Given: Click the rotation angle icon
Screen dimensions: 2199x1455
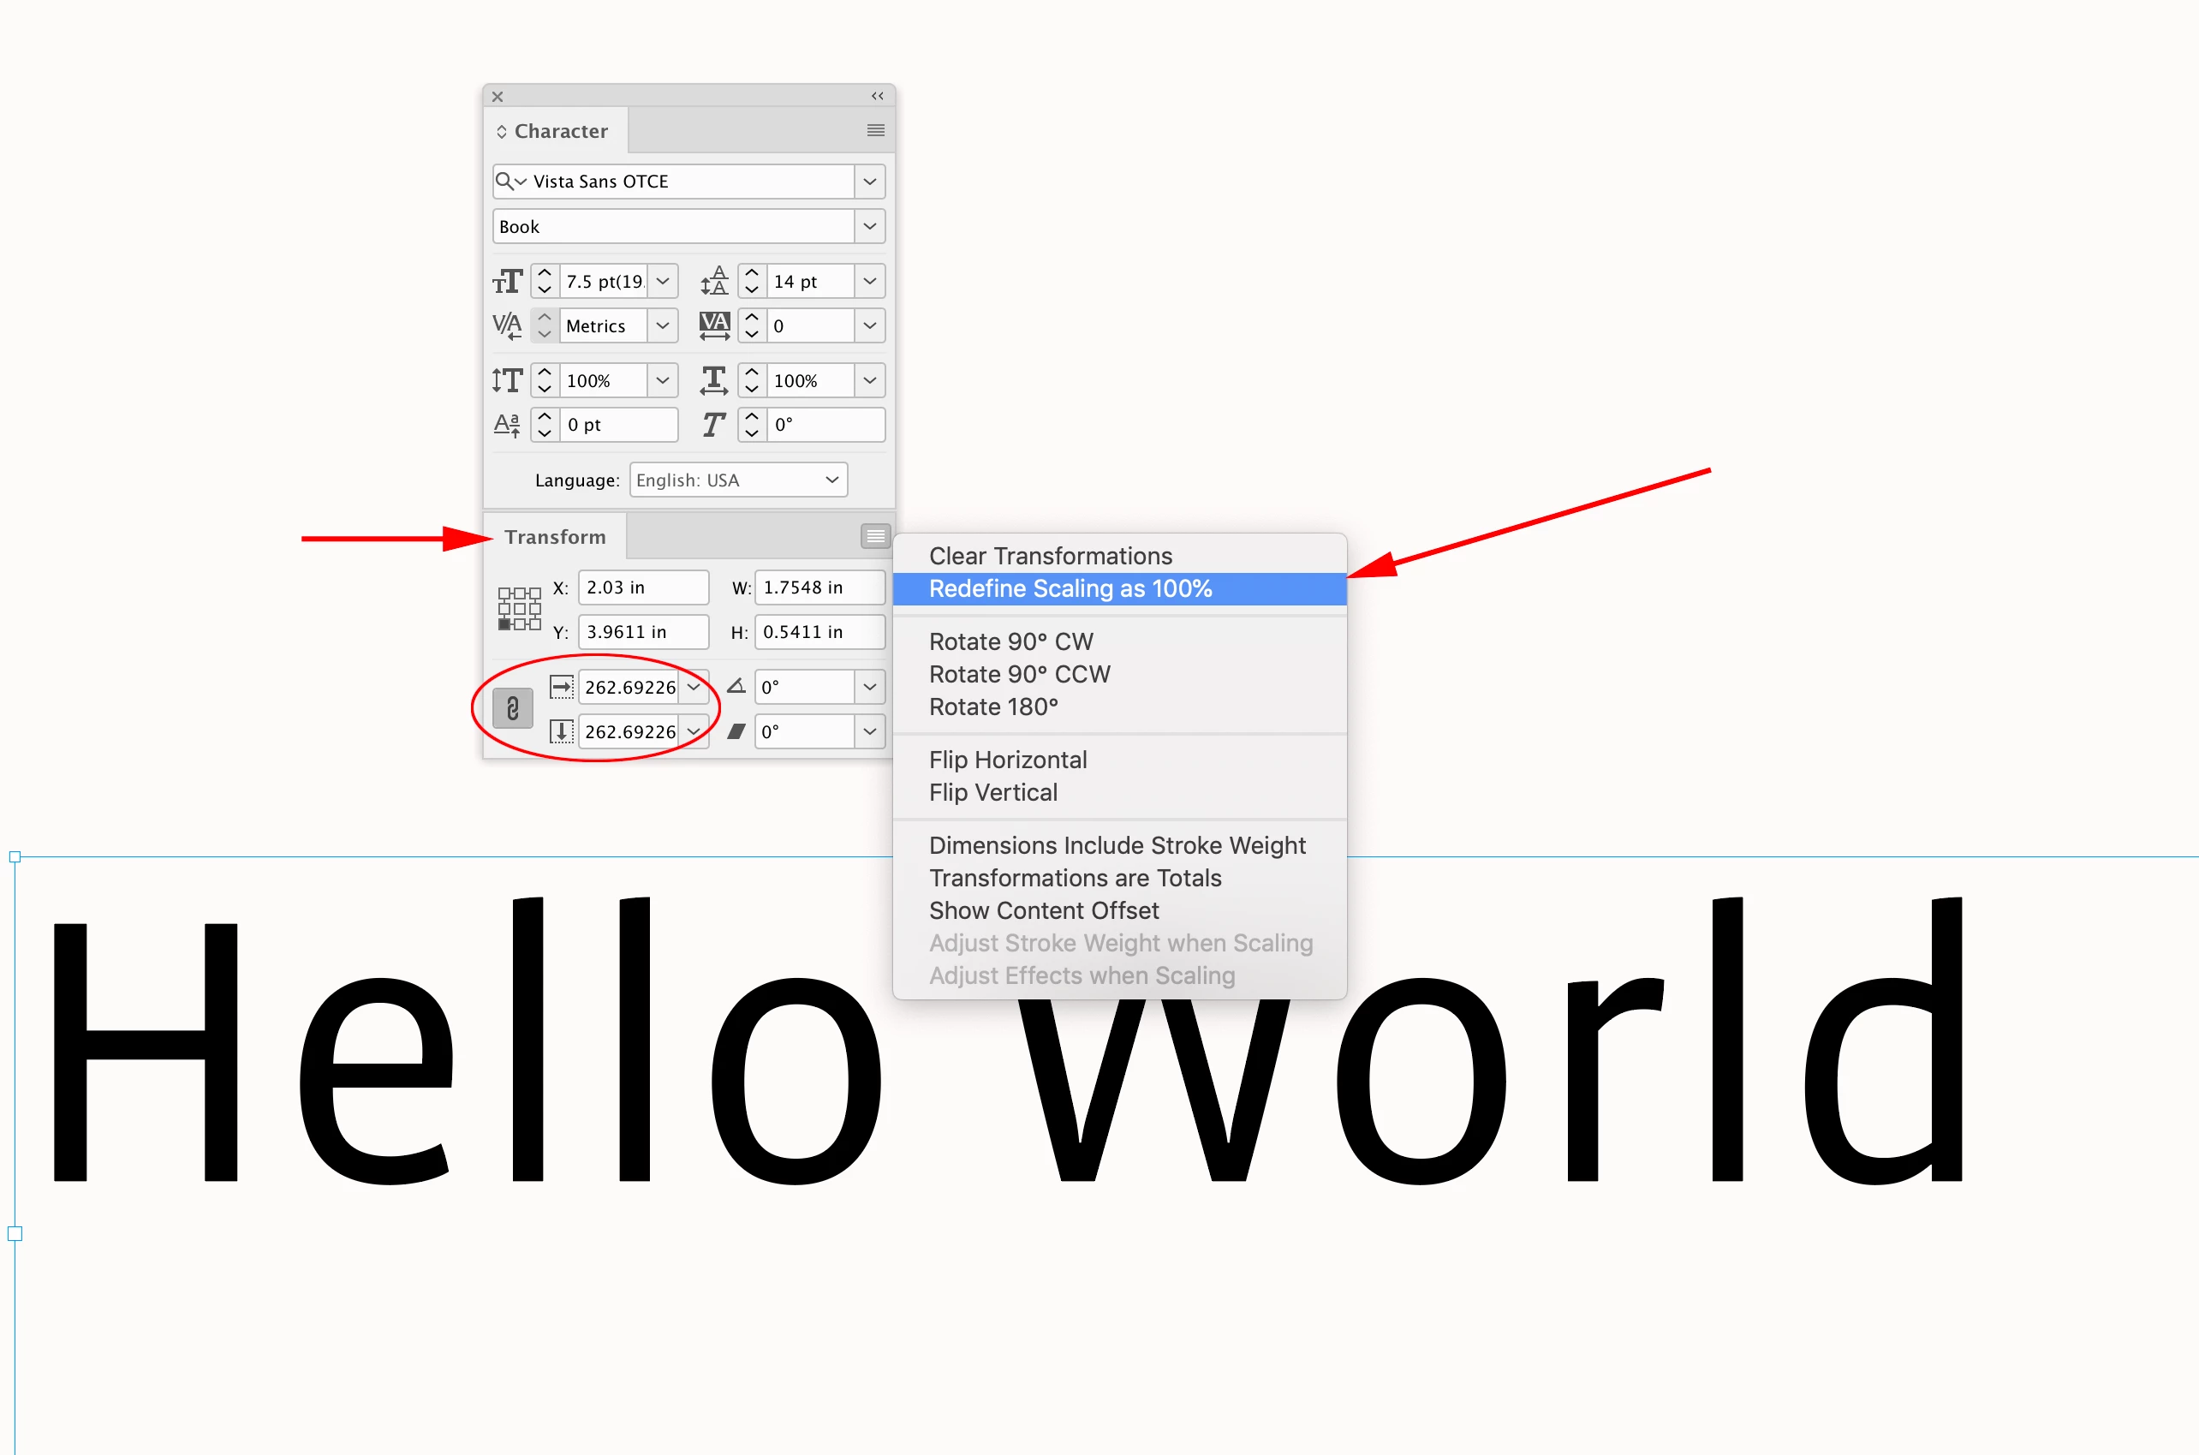Looking at the screenshot, I should tap(736, 686).
